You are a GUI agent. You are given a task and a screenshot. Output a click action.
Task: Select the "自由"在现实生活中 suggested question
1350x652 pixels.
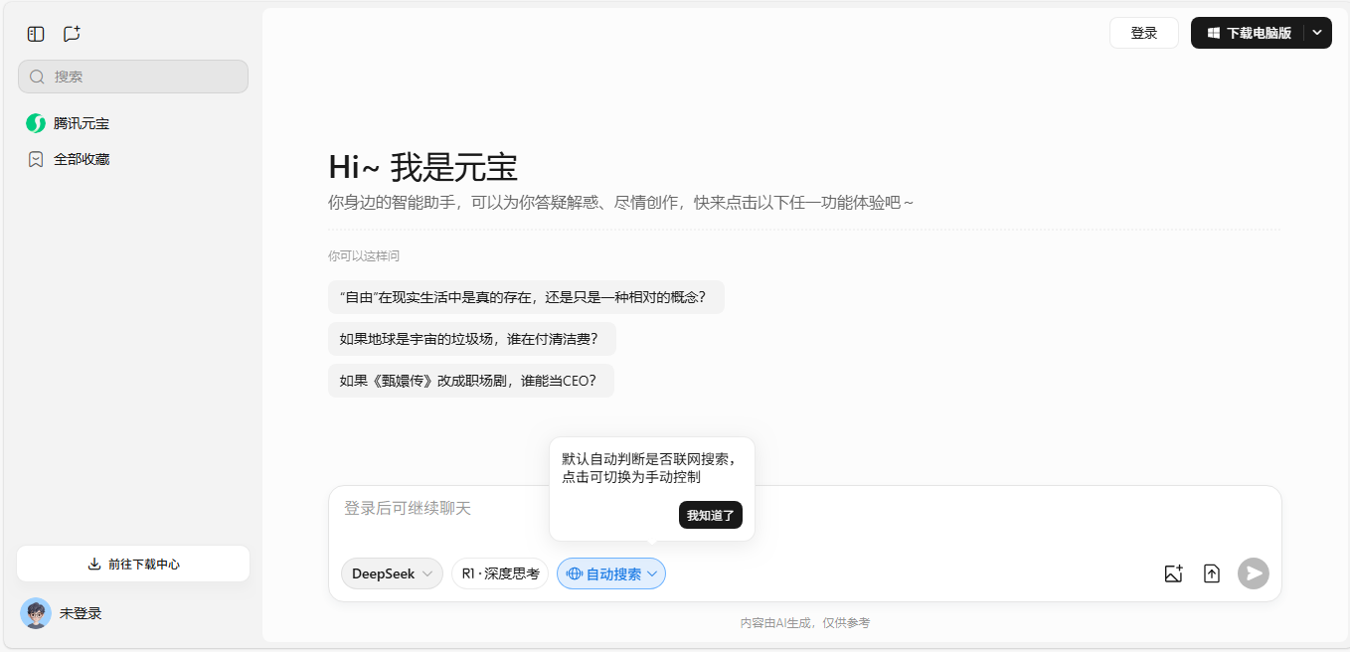(526, 297)
